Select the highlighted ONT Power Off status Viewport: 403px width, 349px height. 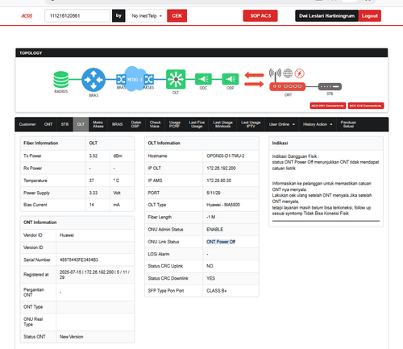pyautogui.click(x=221, y=242)
